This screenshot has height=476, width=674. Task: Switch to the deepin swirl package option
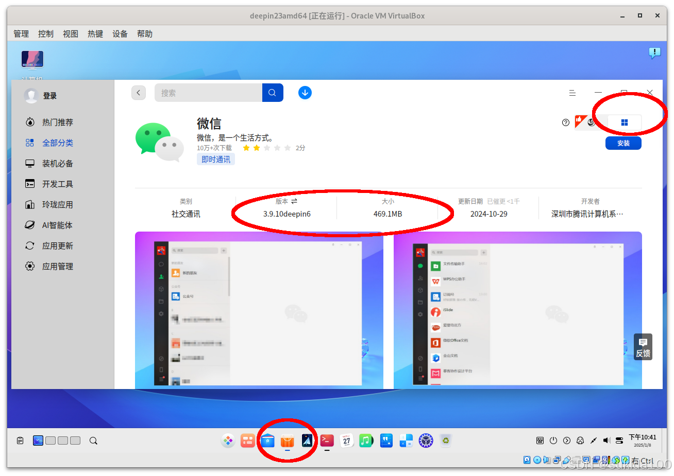point(592,122)
